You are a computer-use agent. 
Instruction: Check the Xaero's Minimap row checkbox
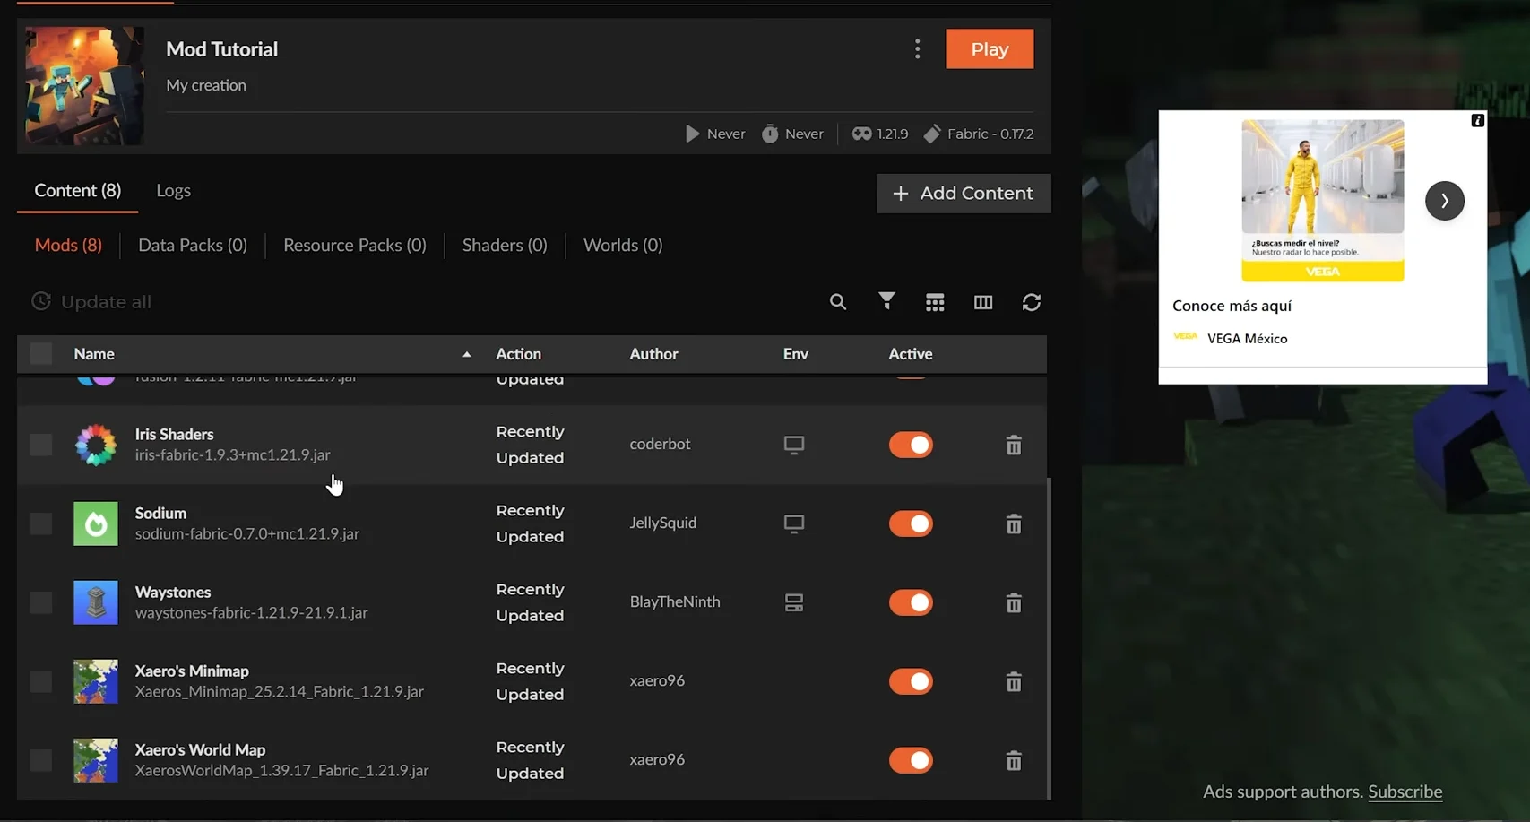pyautogui.click(x=41, y=681)
